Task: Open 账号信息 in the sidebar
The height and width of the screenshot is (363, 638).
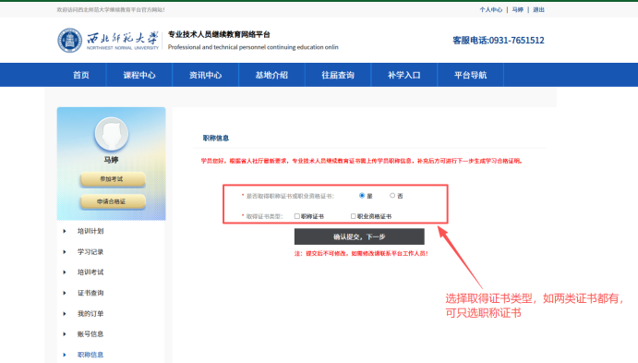Action: (x=90, y=334)
